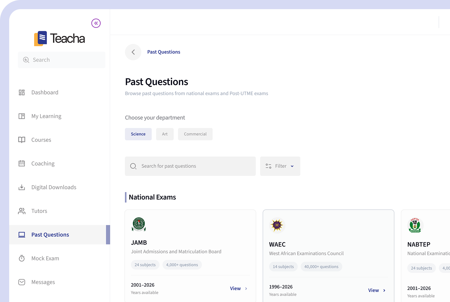Go to Tutors page
The image size is (450, 302).
tap(60, 211)
